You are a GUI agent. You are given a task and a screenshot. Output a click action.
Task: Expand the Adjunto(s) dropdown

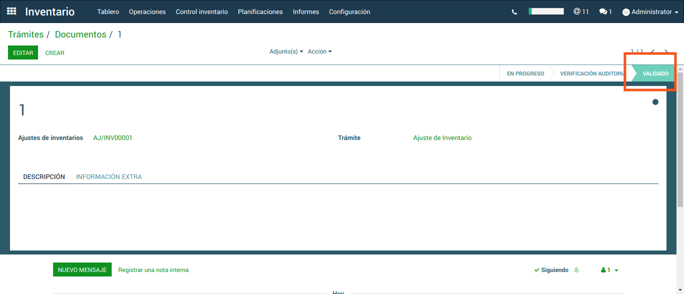click(286, 51)
